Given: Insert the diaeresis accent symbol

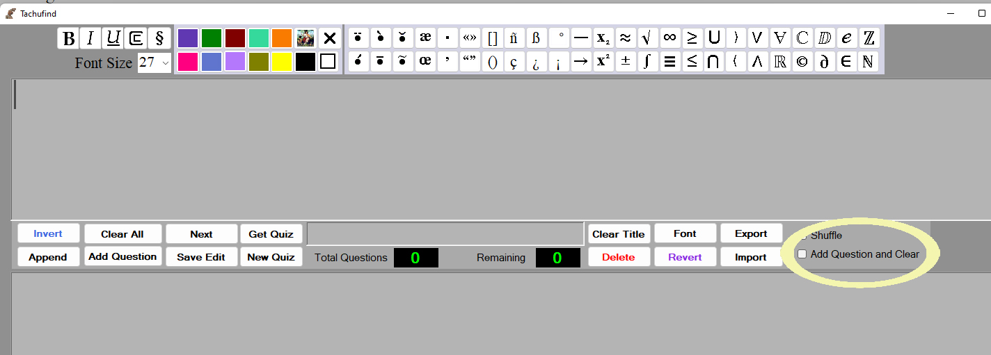Looking at the screenshot, I should (x=358, y=38).
